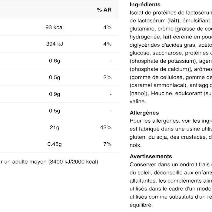Viewport: 212px width, 212px height.
Task: Select the "7%" reference intake value
Action: point(107,144)
